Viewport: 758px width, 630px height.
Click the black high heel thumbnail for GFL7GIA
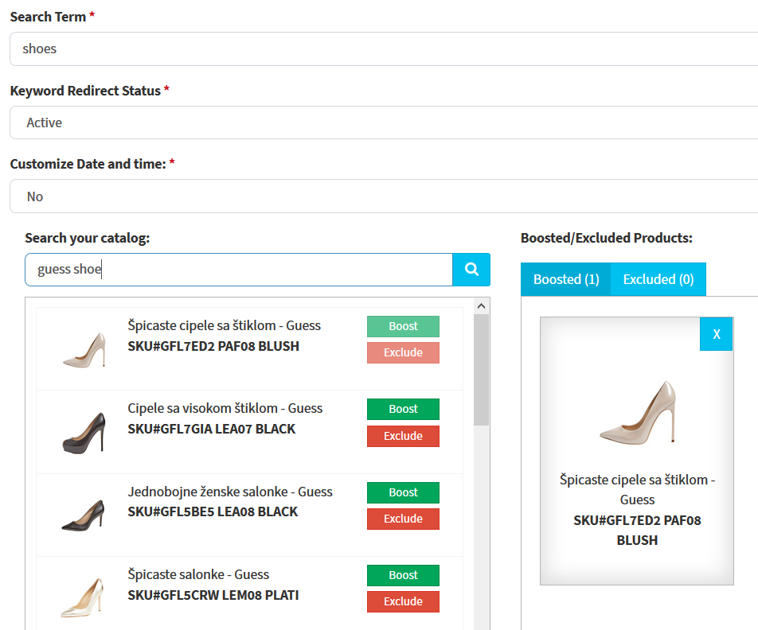(84, 433)
